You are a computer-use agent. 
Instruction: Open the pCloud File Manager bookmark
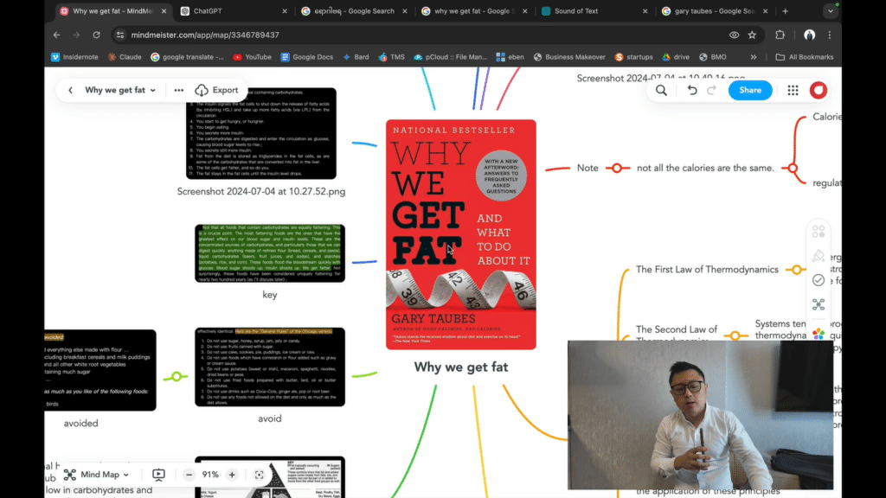click(450, 57)
